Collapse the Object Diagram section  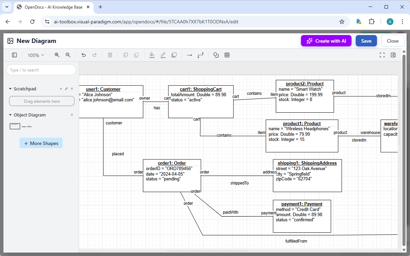[10, 115]
